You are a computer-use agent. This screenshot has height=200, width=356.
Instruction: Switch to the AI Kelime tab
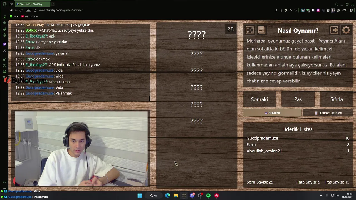(272, 113)
